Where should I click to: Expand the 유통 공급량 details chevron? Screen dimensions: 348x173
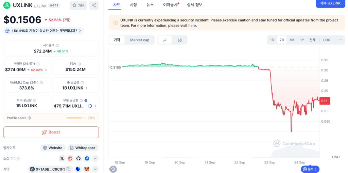95,106
